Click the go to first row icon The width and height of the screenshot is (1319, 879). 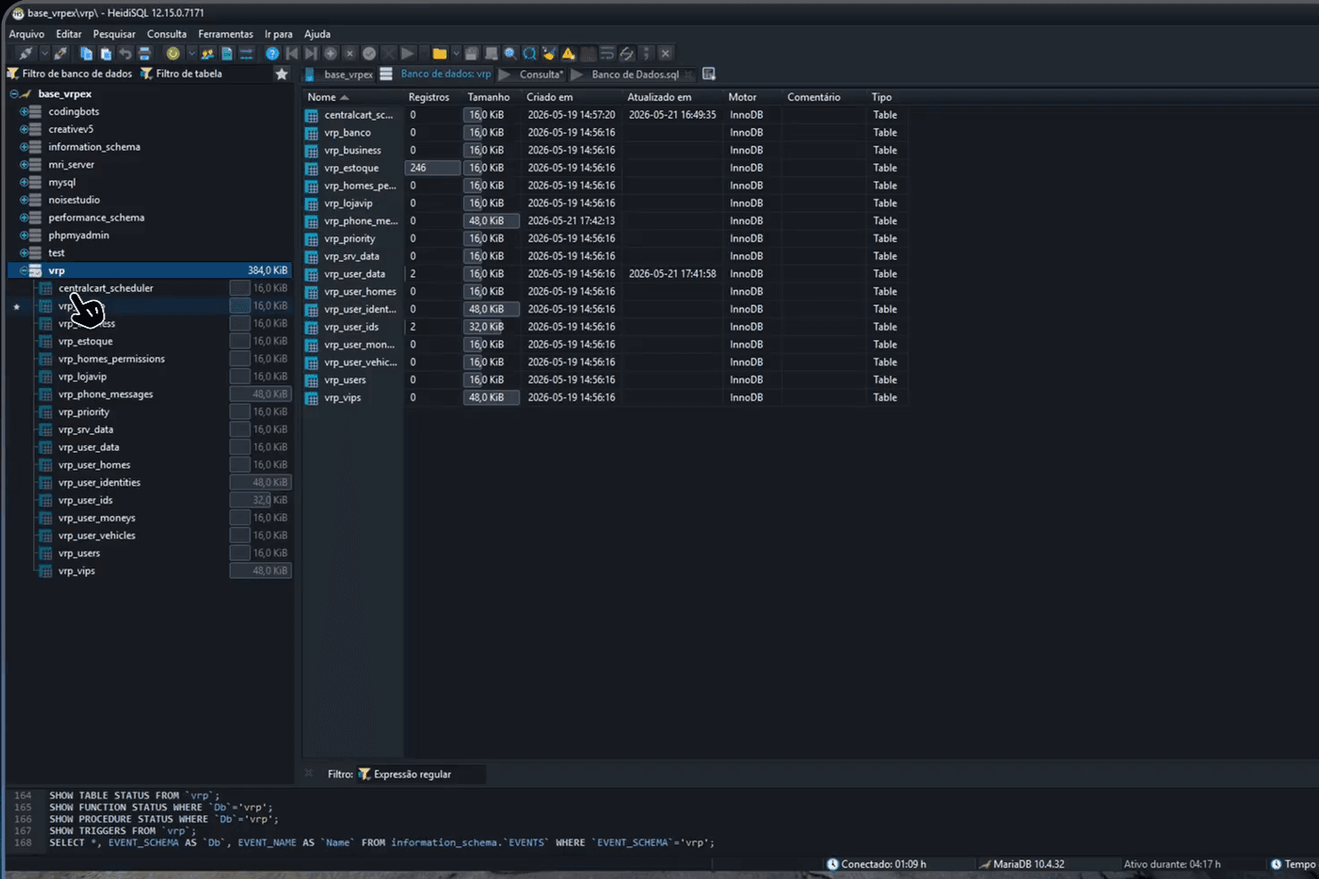tap(291, 53)
